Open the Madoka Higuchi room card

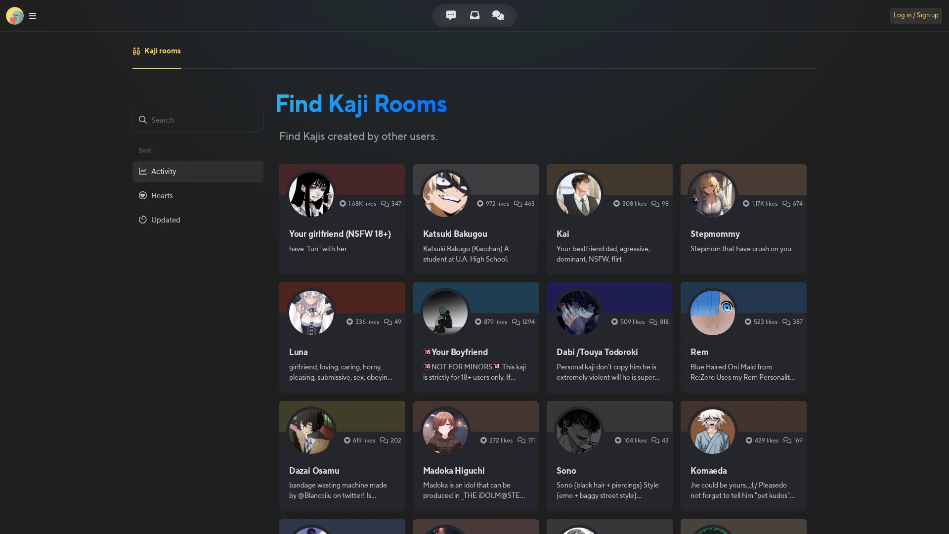click(x=475, y=456)
